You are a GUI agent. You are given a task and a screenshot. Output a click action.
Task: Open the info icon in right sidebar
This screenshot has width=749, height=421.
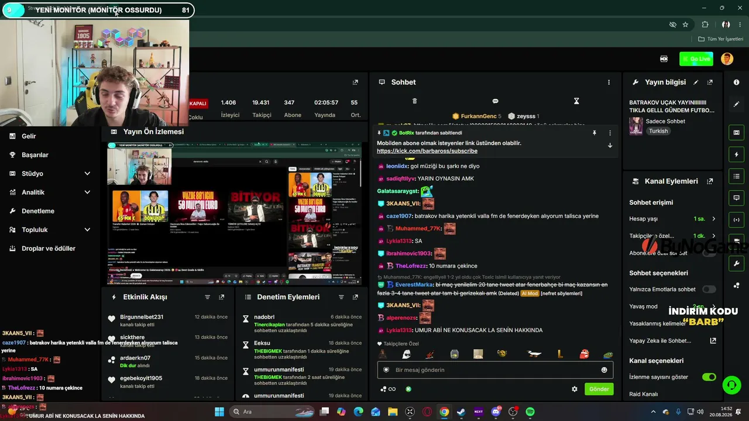pos(736,82)
